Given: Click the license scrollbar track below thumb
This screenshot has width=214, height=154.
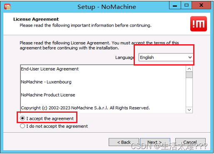Looking at the screenshot, I should click(189, 92).
